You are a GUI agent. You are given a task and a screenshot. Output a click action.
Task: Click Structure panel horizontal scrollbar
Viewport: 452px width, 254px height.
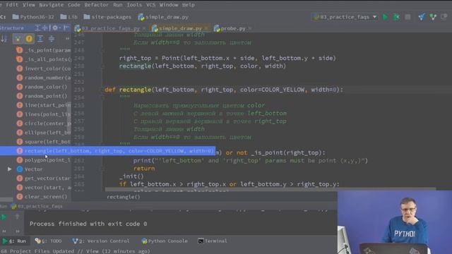6,199
